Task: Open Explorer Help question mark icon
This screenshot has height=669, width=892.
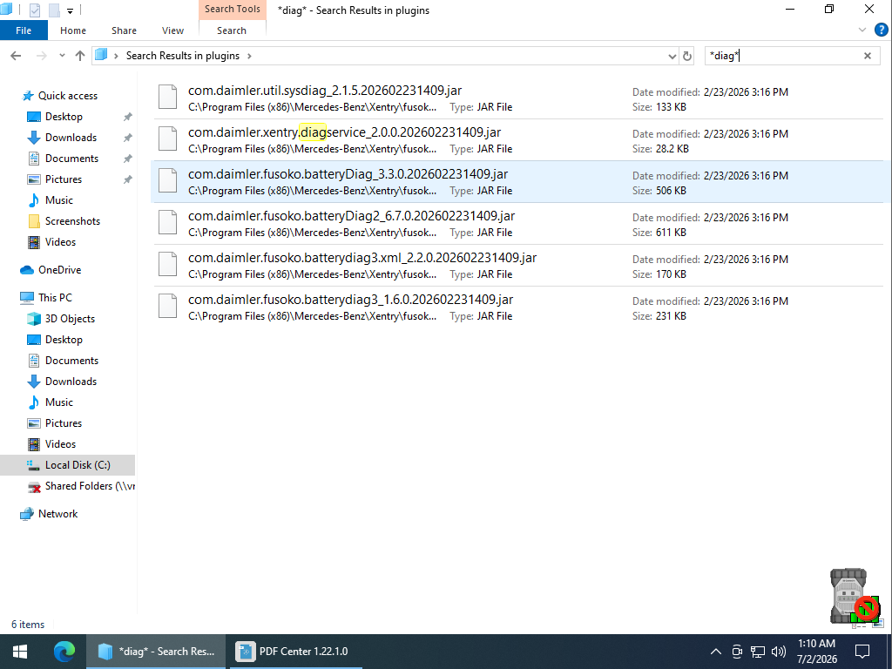Action: 882,30
